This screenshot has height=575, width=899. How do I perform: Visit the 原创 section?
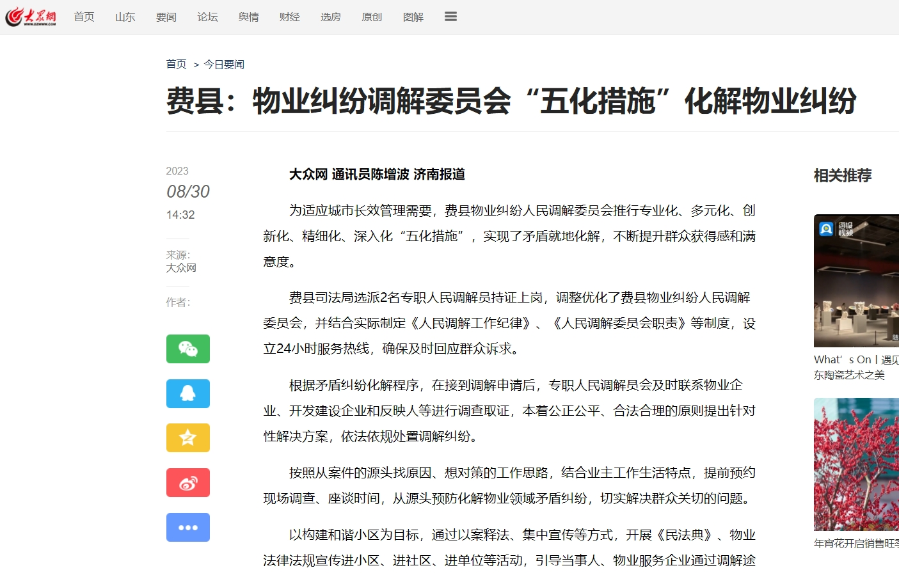372,17
